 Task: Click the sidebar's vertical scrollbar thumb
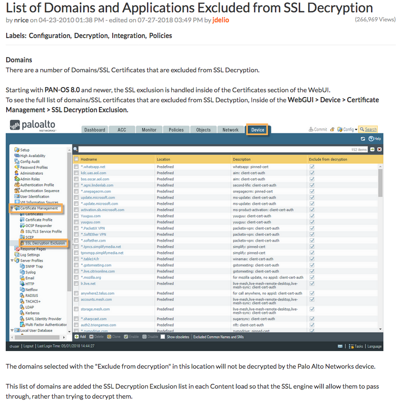tap(69, 222)
